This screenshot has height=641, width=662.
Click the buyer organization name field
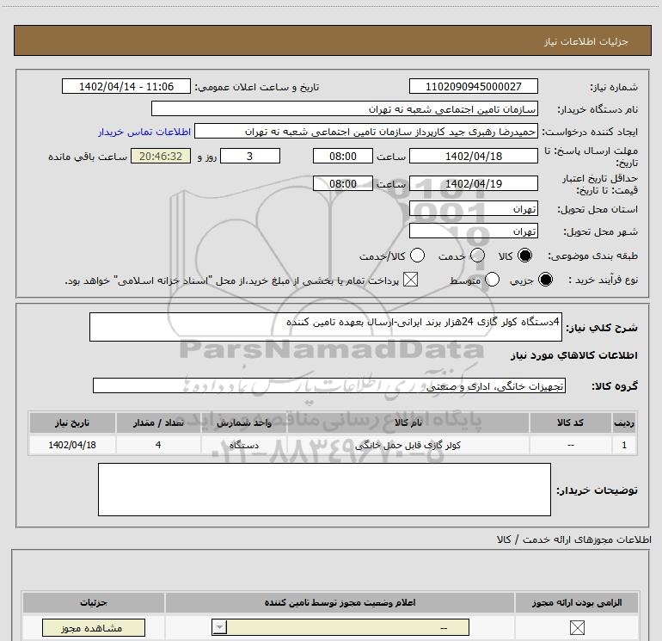click(x=345, y=108)
